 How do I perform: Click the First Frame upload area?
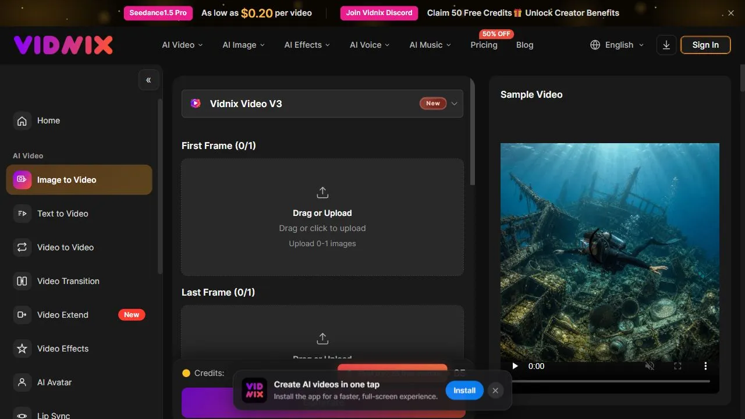point(322,217)
